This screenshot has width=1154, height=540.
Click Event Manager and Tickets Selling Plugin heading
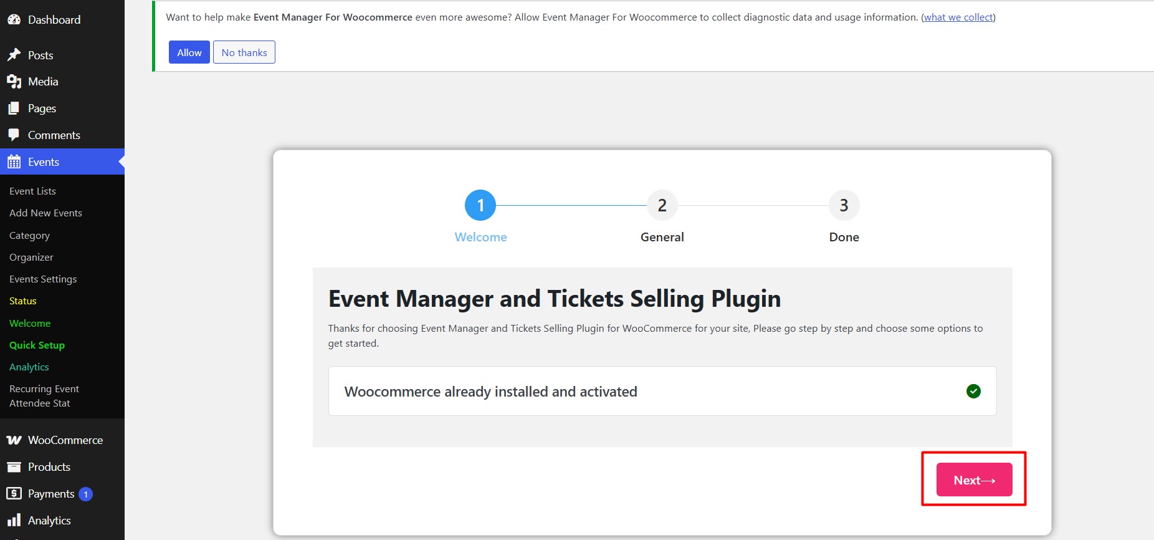pos(555,299)
